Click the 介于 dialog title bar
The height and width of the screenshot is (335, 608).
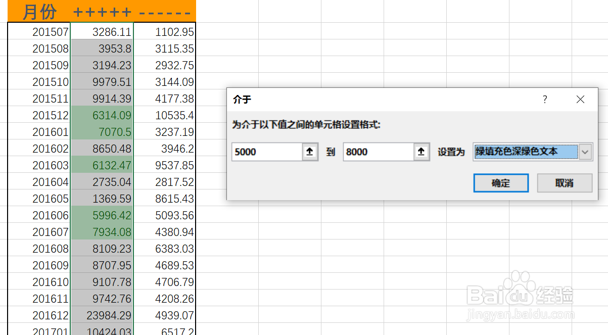tap(354, 100)
